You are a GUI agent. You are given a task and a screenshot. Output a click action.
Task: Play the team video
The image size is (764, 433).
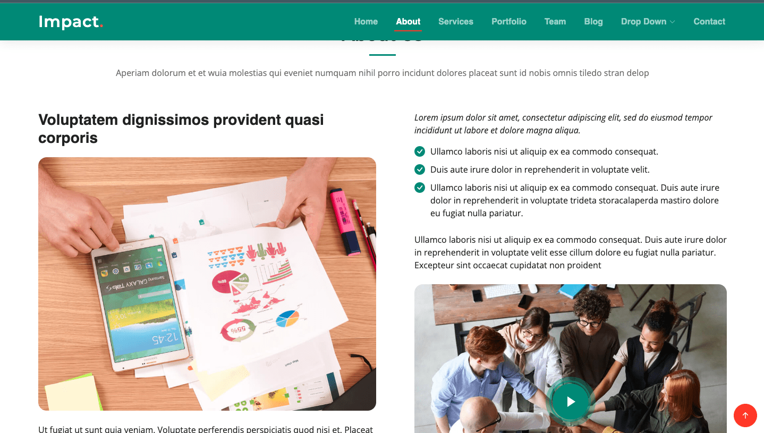[x=571, y=402]
